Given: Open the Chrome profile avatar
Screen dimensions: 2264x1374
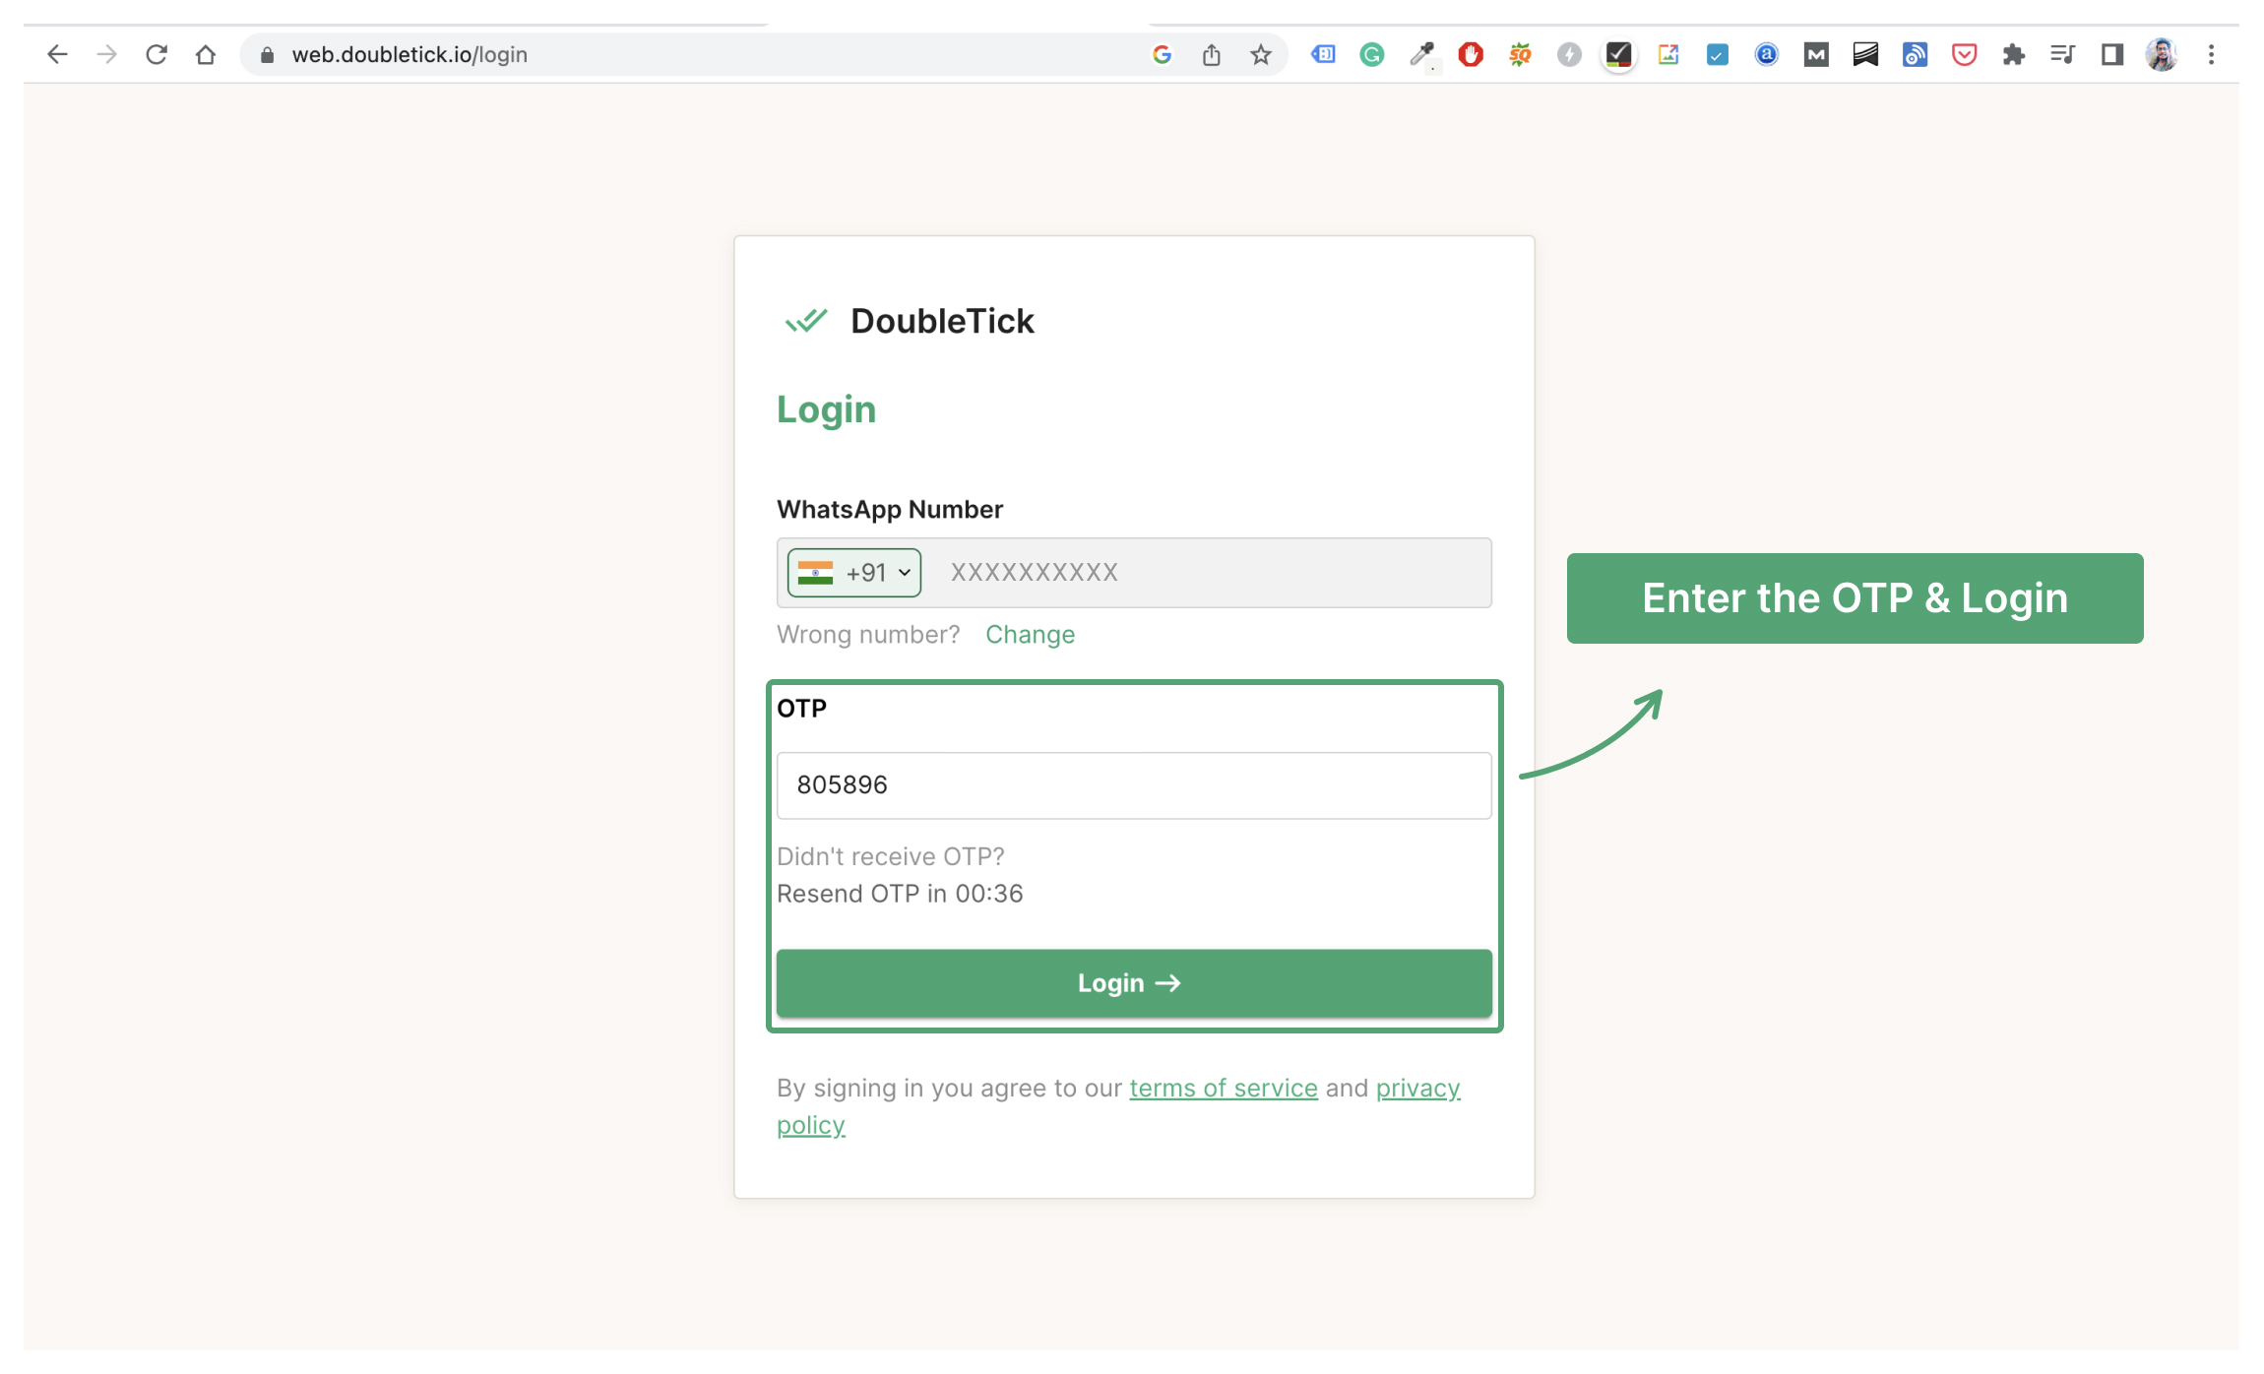Looking at the screenshot, I should pos(2162,54).
